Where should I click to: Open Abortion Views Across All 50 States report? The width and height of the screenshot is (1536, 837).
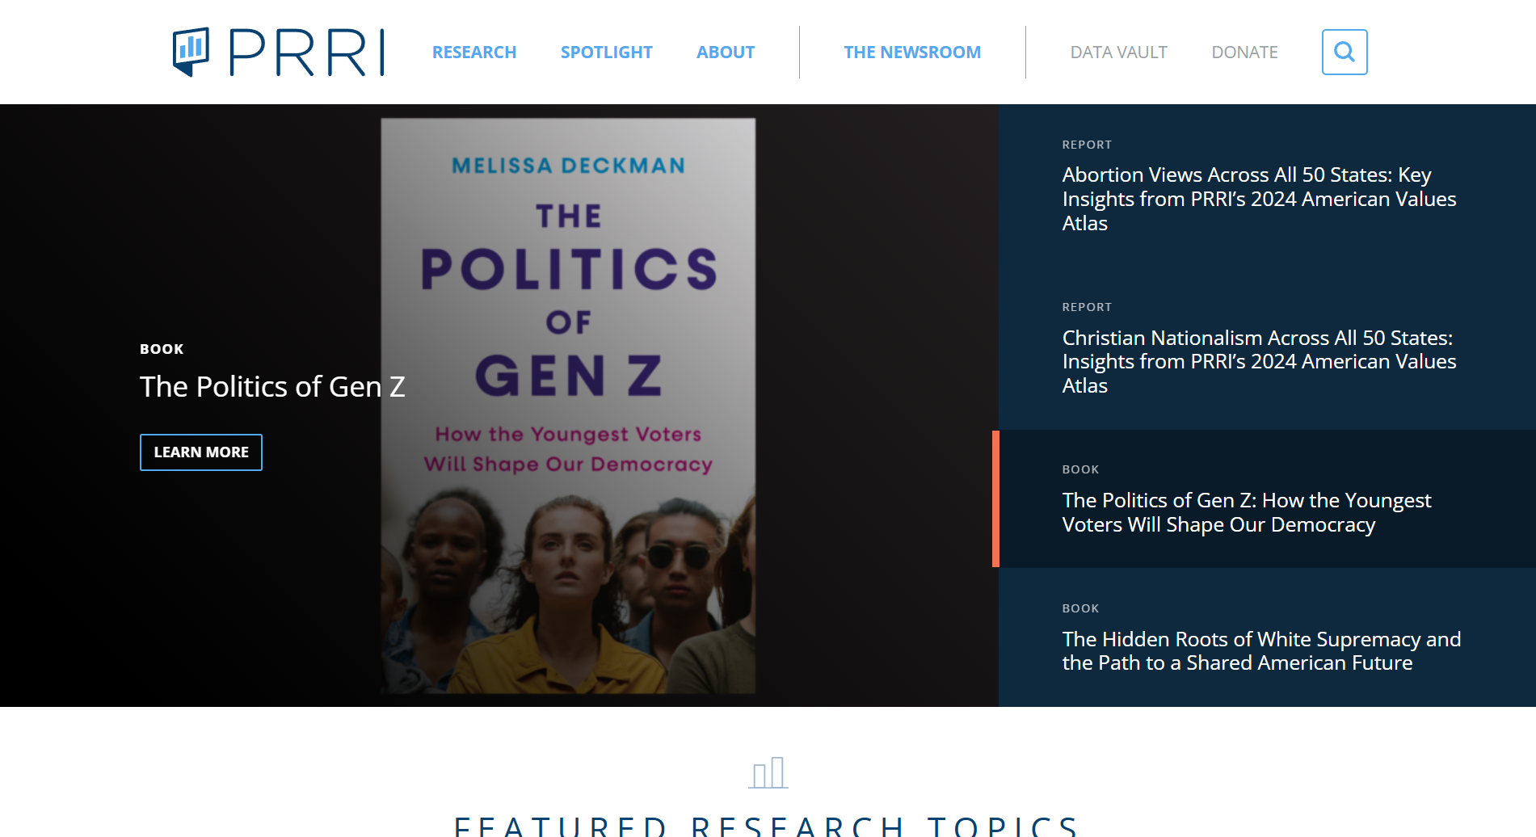(x=1259, y=199)
